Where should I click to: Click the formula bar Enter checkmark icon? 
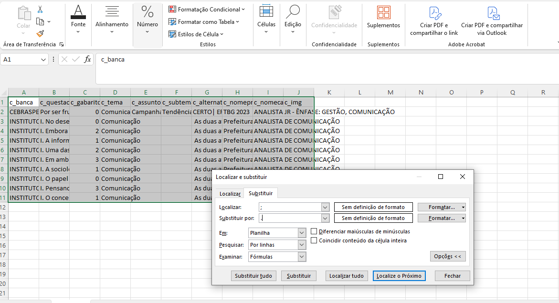click(75, 60)
